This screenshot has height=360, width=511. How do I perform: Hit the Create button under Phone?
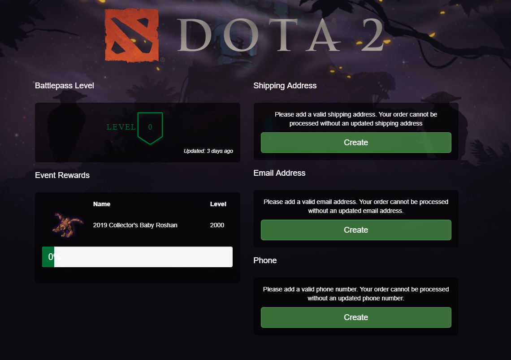tap(356, 317)
